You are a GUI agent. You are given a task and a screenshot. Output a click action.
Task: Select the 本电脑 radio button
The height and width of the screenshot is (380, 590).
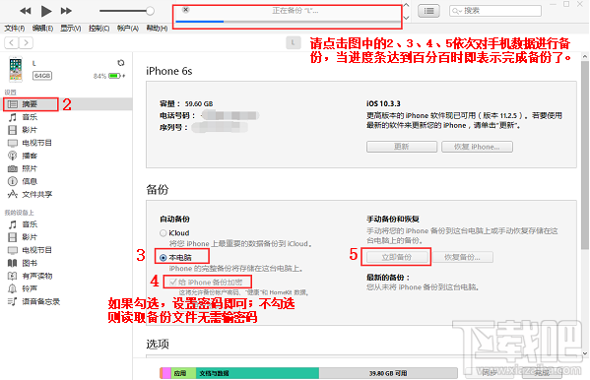coord(163,258)
